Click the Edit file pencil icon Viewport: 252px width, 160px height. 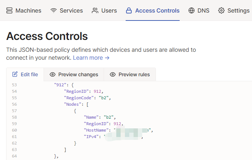click(x=15, y=74)
